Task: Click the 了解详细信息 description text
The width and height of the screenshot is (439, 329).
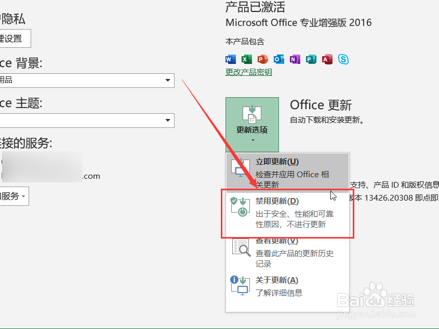Action: click(279, 293)
